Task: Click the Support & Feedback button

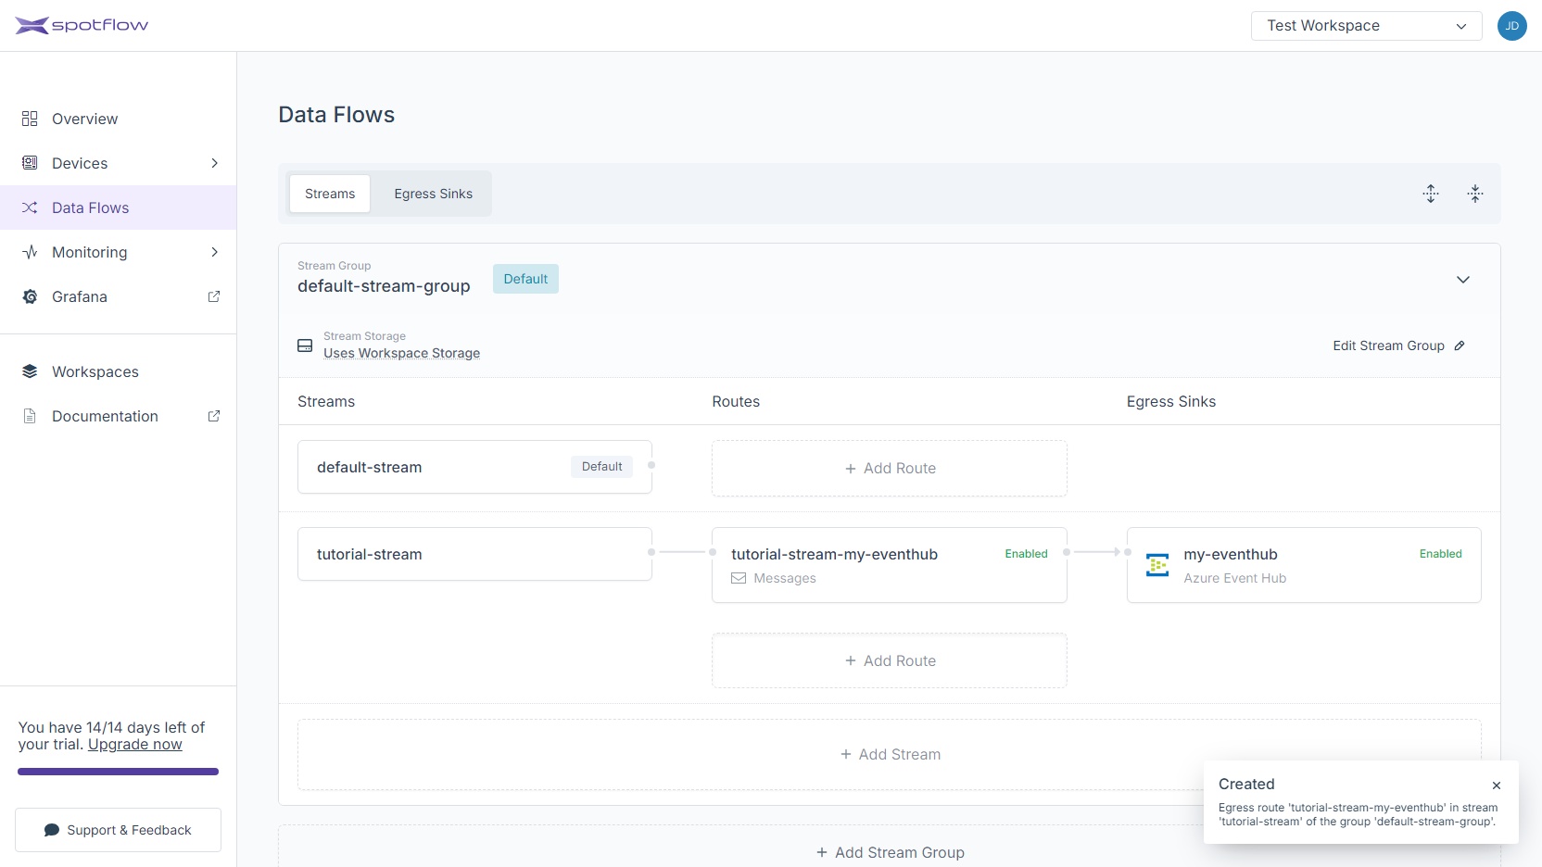Action: pyautogui.click(x=118, y=830)
